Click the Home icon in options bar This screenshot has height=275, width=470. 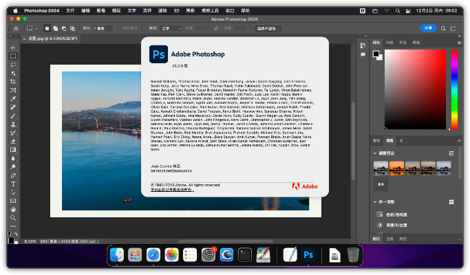click(14, 28)
